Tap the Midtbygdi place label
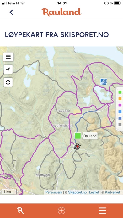This screenshot has width=123, height=218. (43, 175)
